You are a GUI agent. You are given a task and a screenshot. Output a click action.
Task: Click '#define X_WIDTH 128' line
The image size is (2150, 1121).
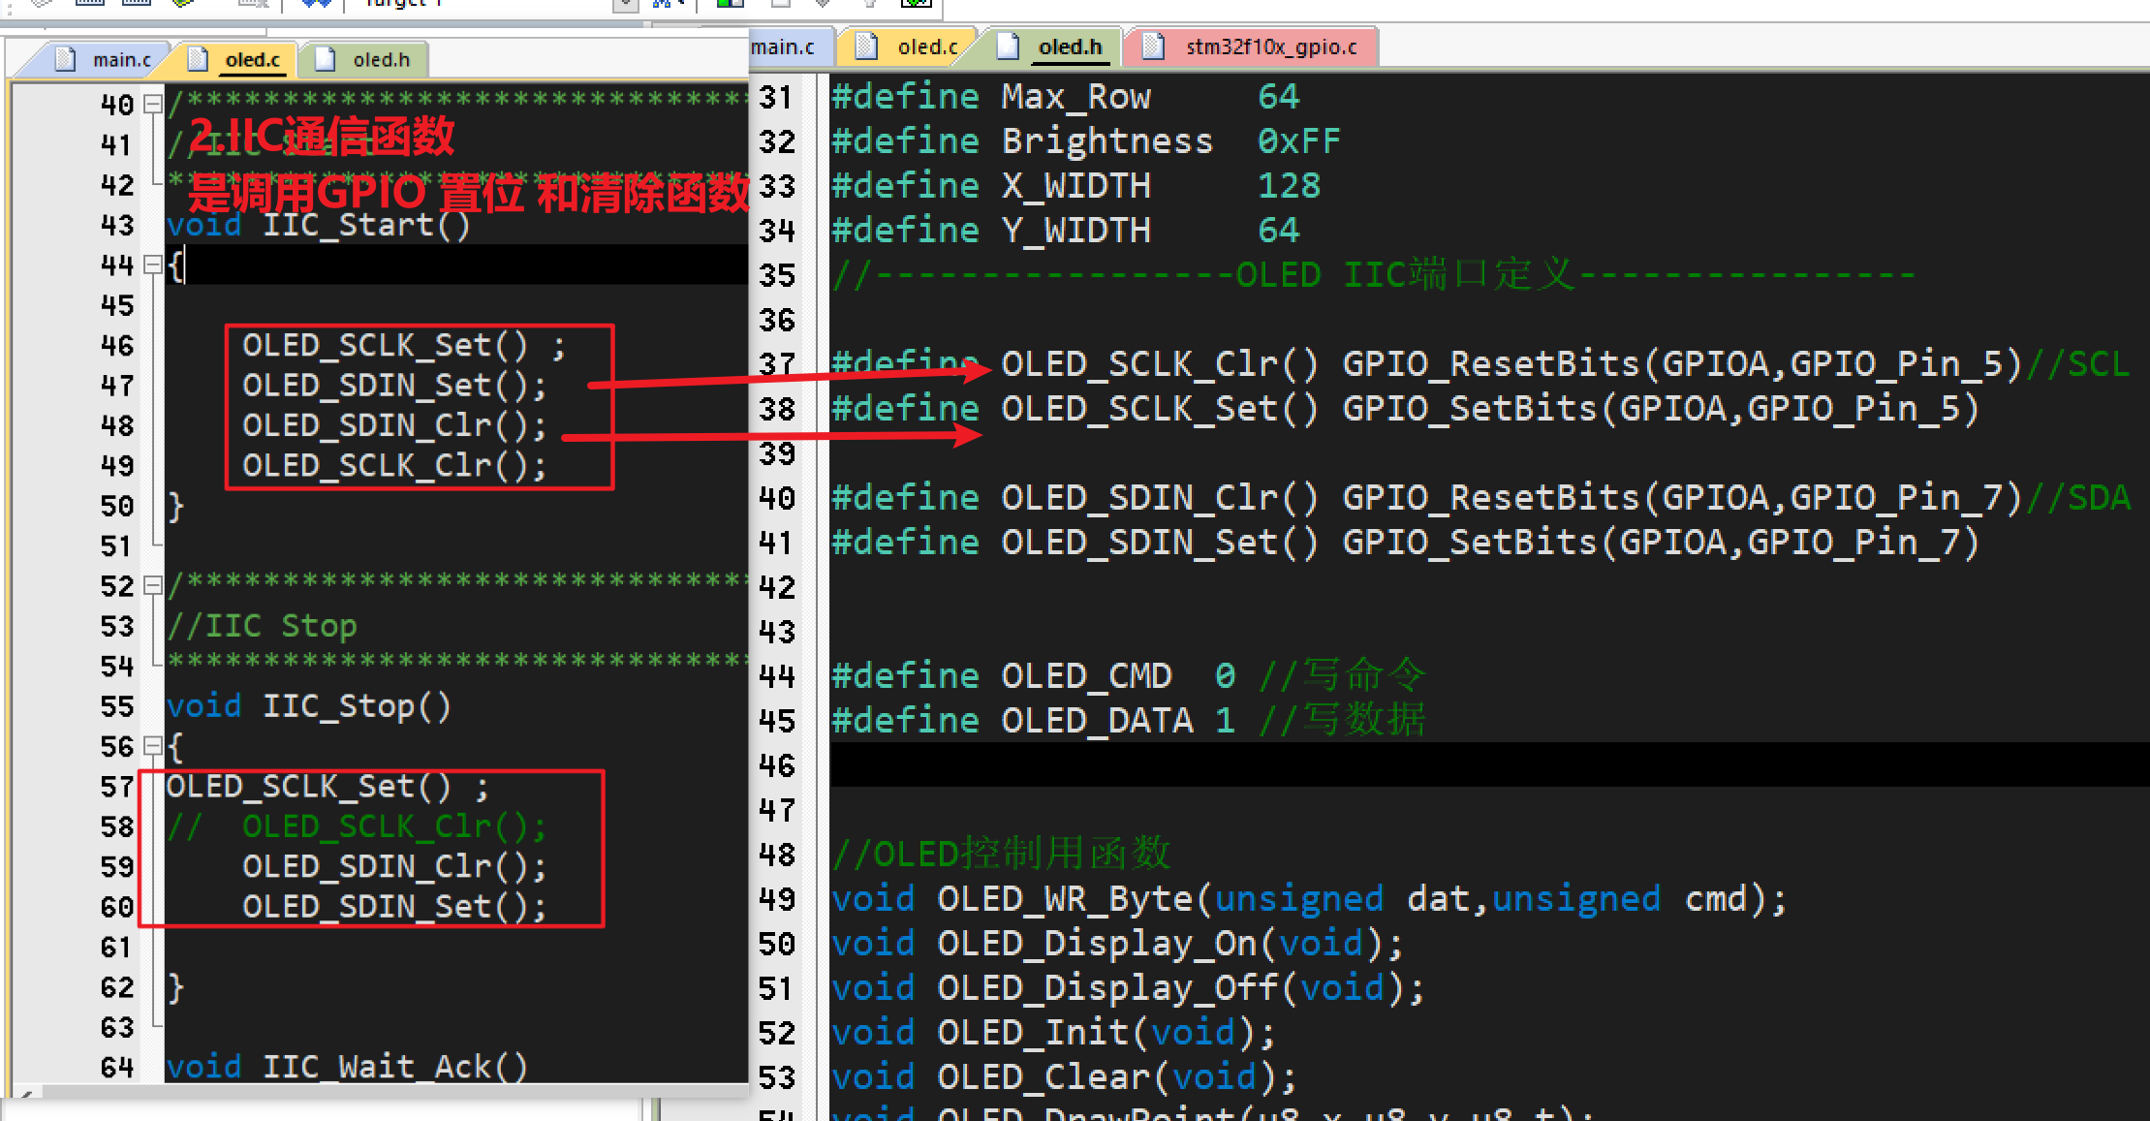(1075, 186)
